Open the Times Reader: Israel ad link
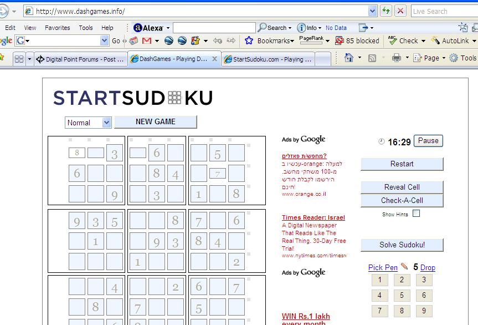Screen dimensions: 478x325 click(x=313, y=217)
